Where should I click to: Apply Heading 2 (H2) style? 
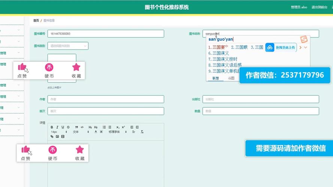(96, 127)
